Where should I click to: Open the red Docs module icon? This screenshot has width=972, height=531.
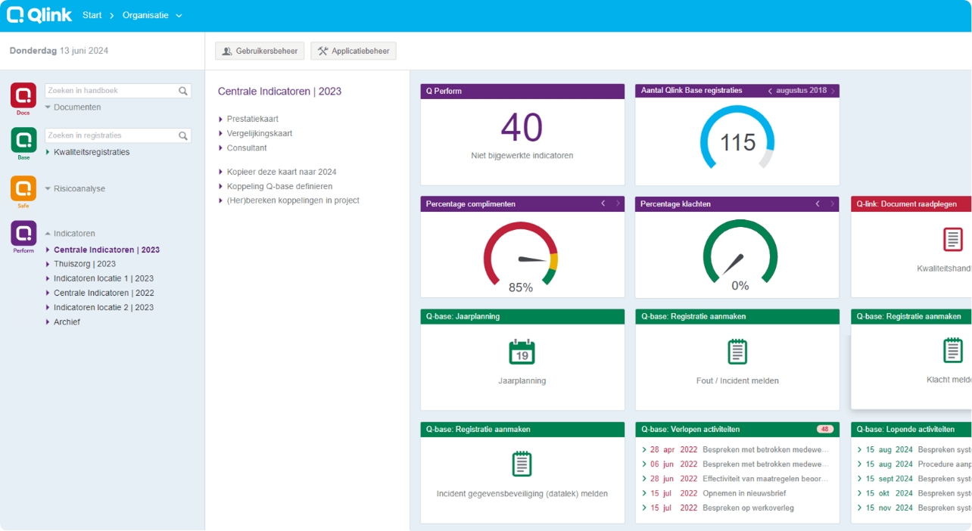coord(23,96)
